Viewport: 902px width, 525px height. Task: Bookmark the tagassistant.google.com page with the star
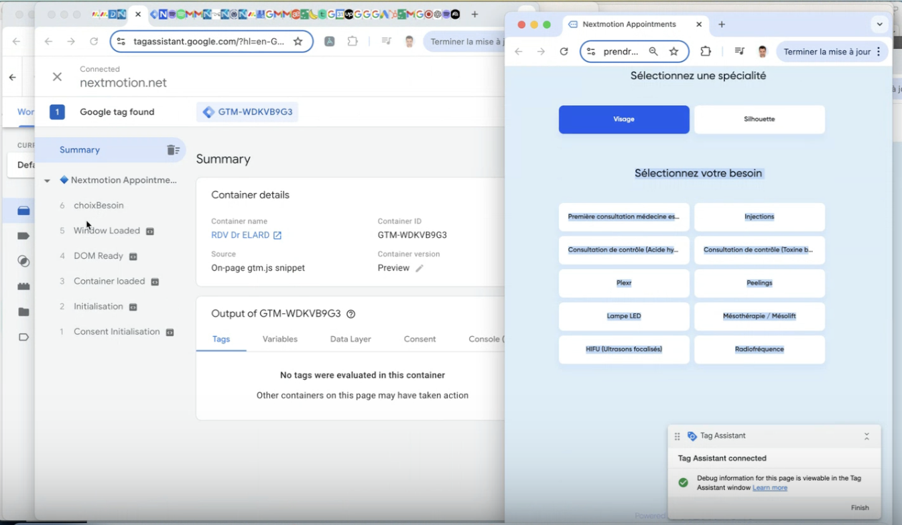tap(298, 42)
